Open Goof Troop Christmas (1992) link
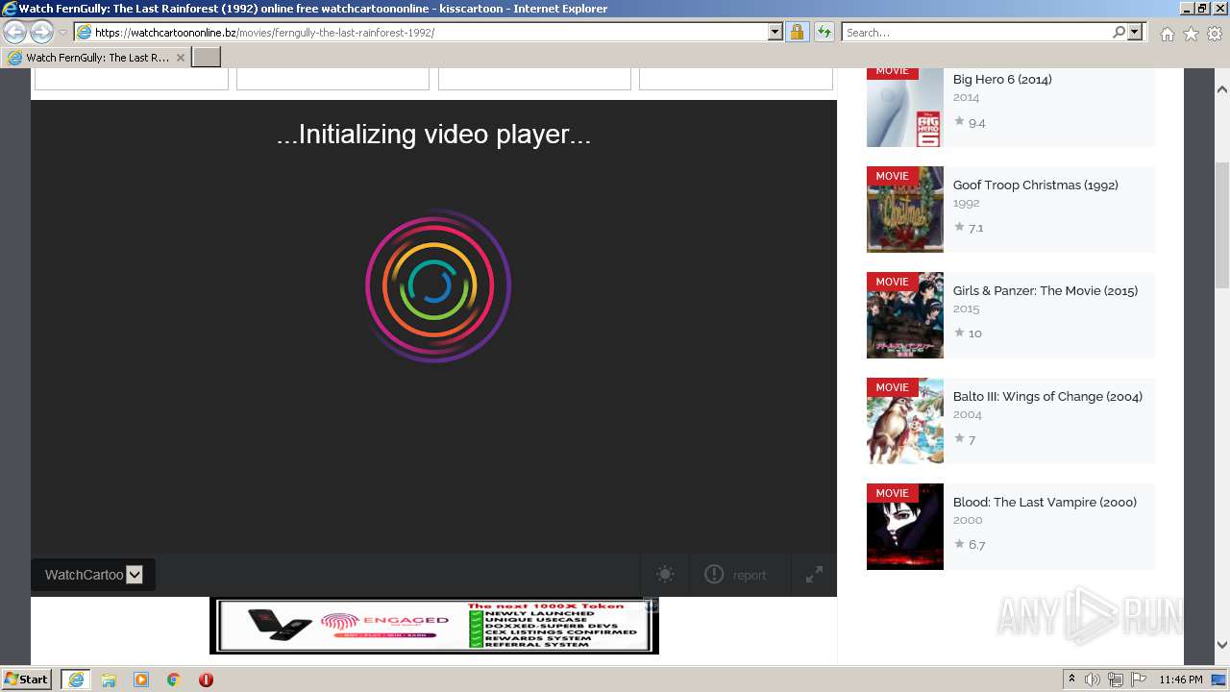 click(x=1036, y=185)
